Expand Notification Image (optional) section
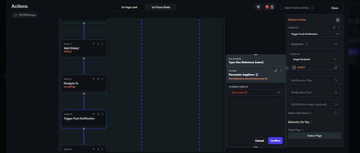The image size is (360, 153). (x=314, y=104)
